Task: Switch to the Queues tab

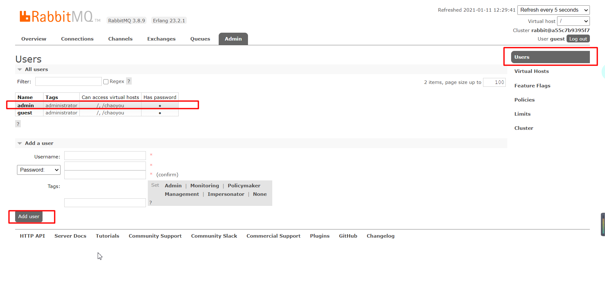Action: click(x=200, y=39)
